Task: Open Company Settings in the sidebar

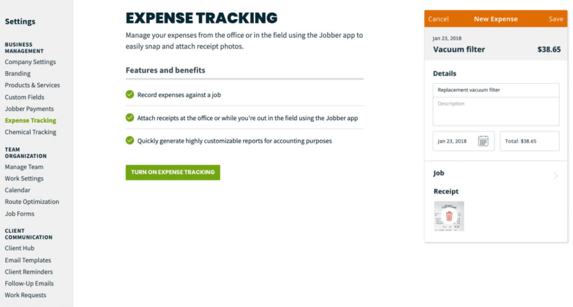Action: tap(29, 62)
